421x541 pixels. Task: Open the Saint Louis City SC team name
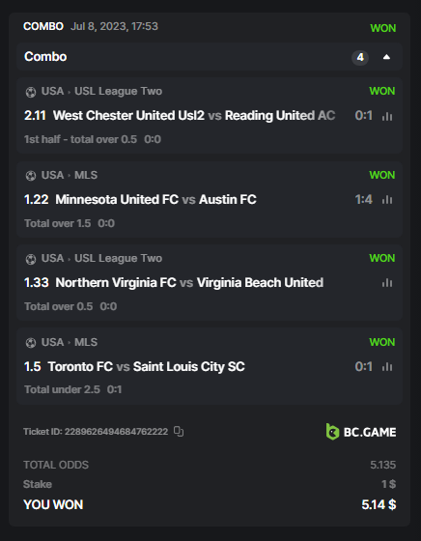[189, 366]
